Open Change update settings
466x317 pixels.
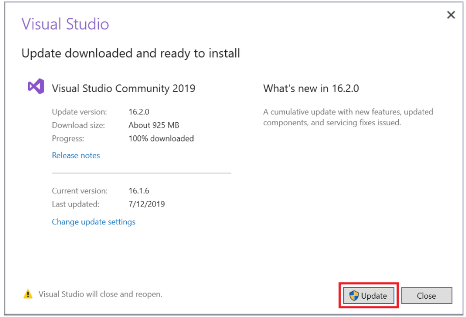(93, 221)
